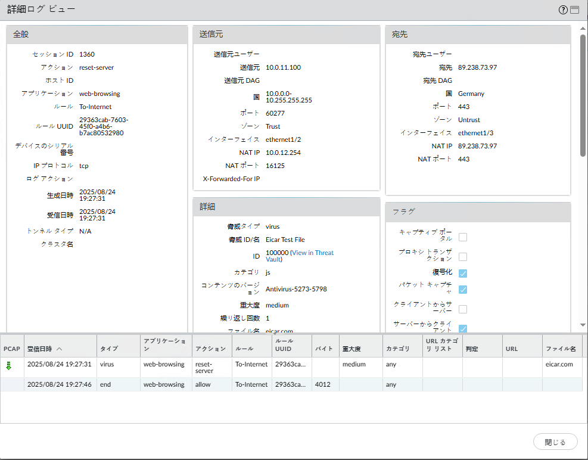The width and height of the screenshot is (588, 460).
Task: Toggle the クライアントからサーバー checkbox
Action: tap(463, 309)
